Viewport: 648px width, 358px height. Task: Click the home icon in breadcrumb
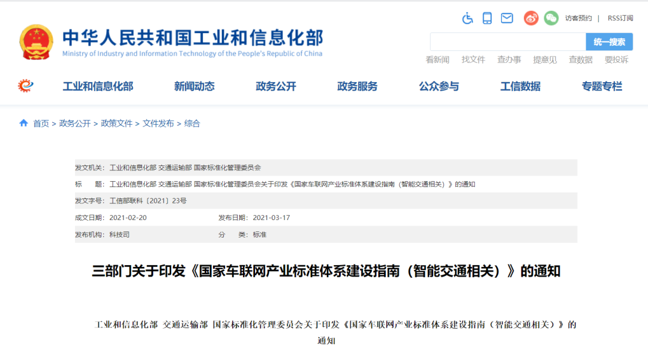pyautogui.click(x=24, y=123)
